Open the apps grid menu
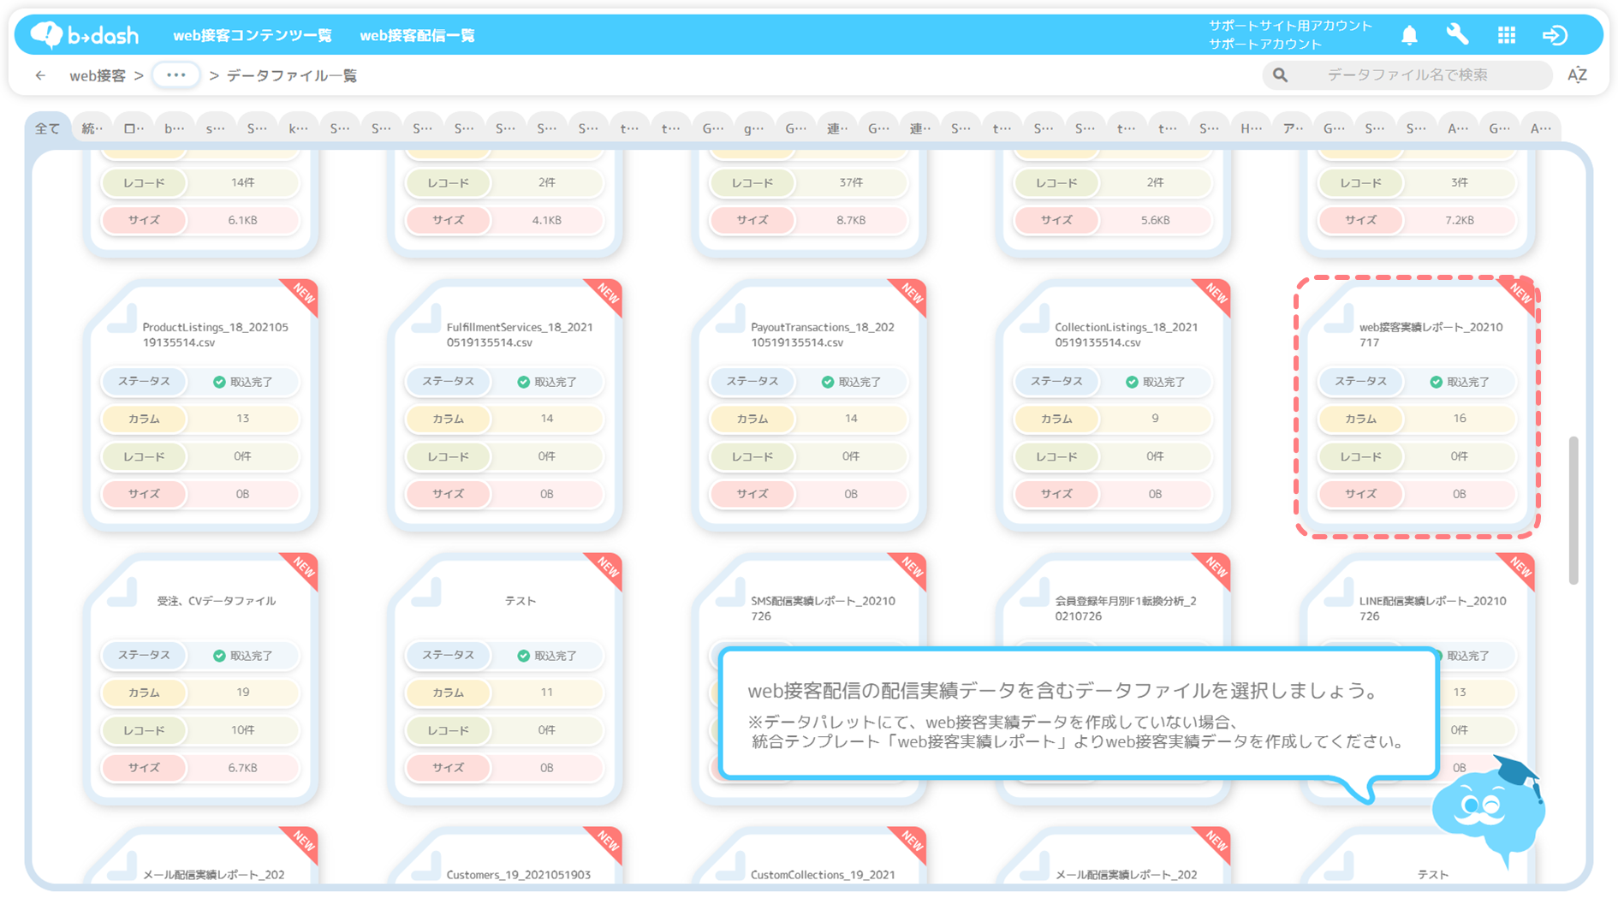Viewport: 1618px width, 910px height. pyautogui.click(x=1507, y=35)
